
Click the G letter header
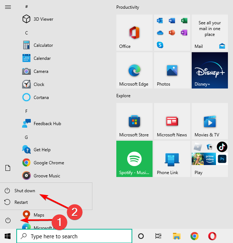pyautogui.click(x=26, y=137)
